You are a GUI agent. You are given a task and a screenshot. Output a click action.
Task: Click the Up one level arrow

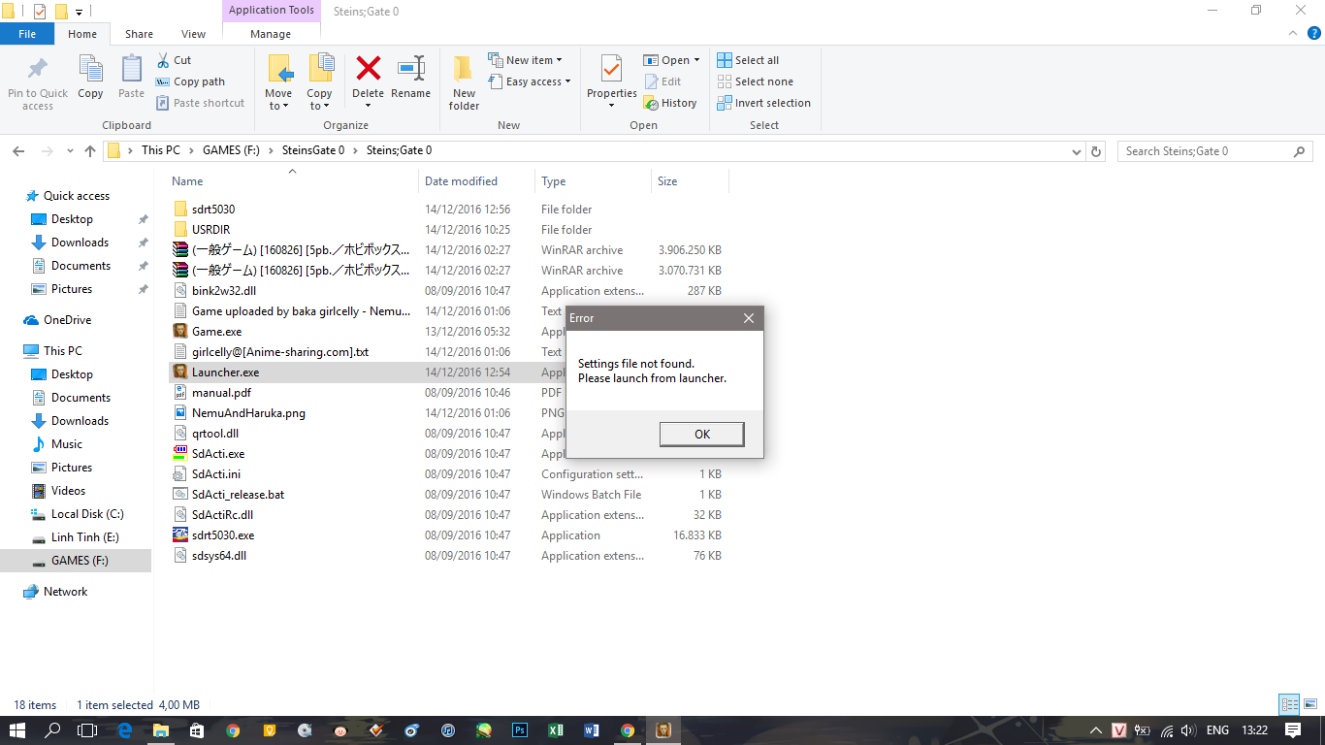coord(90,151)
